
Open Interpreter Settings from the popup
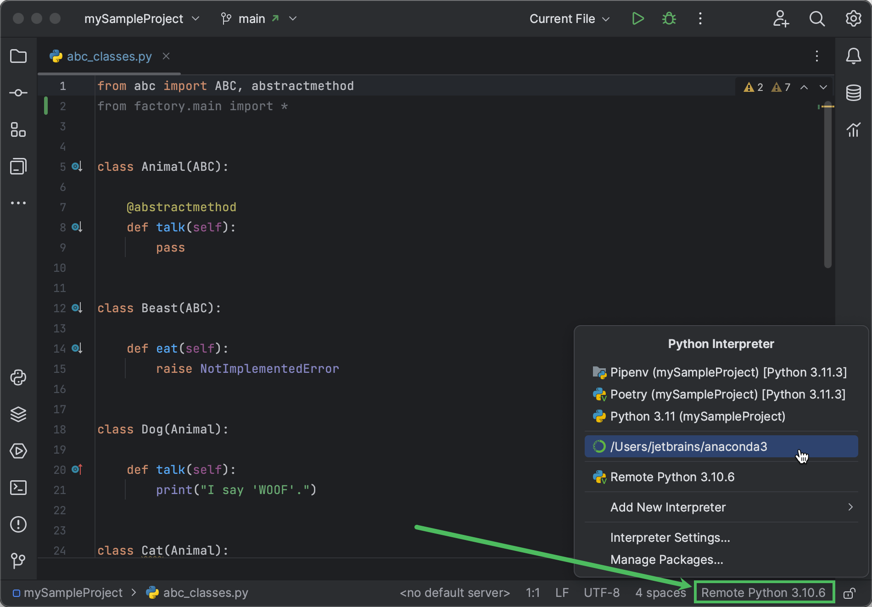pos(670,537)
